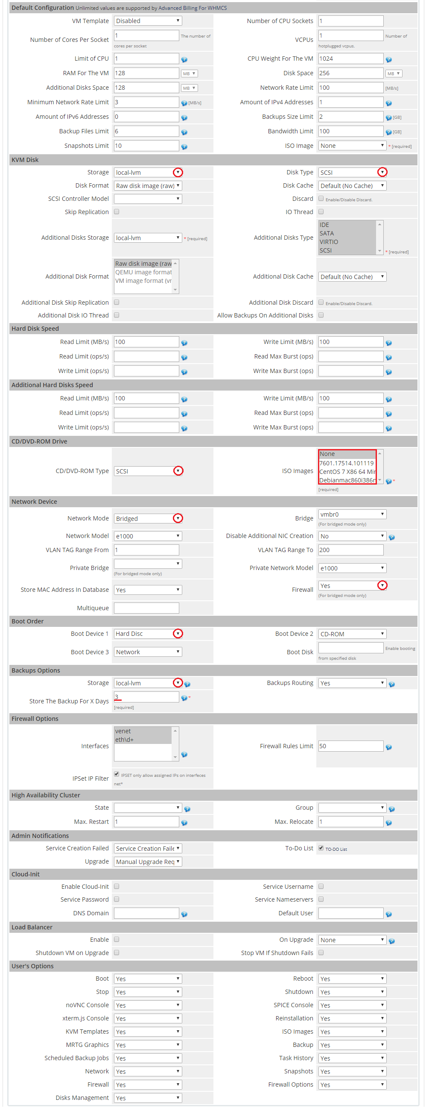Image resolution: width=426 pixels, height=1108 pixels.
Task: Enable Allow Backups On Additional Disks
Action: [321, 315]
